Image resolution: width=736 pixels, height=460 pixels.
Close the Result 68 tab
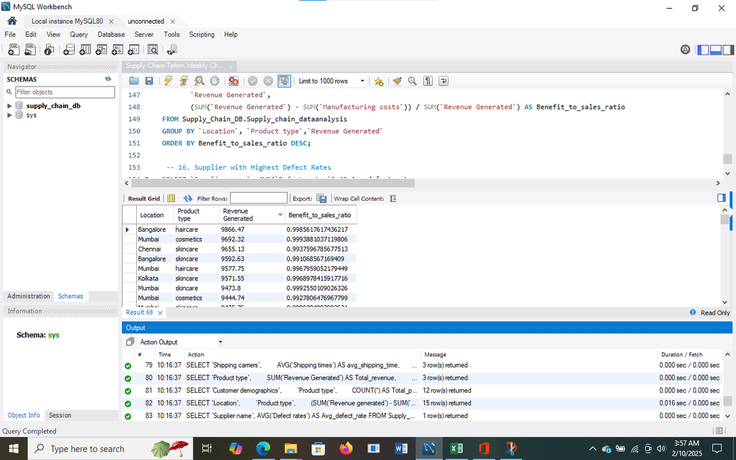(160, 313)
